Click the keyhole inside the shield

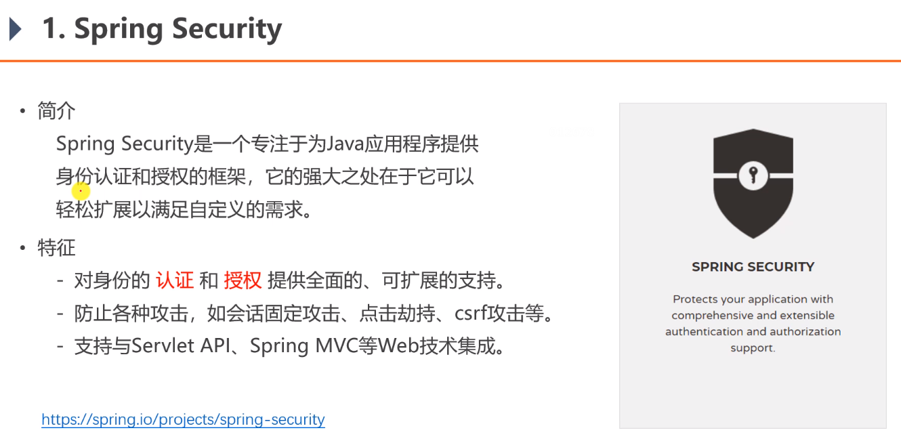pyautogui.click(x=753, y=176)
